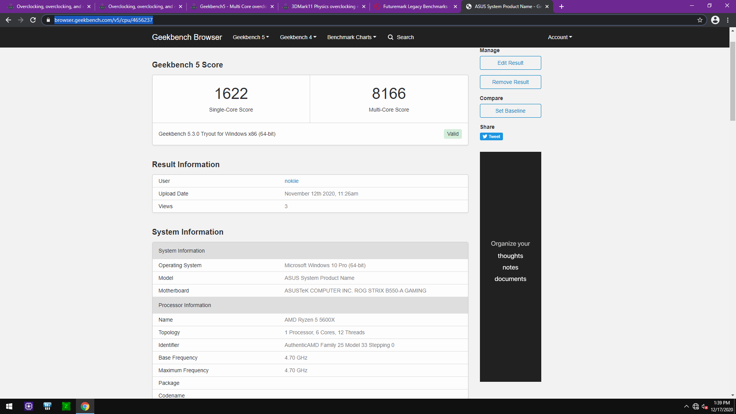
Task: Open Windows Start menu
Action: [9, 406]
